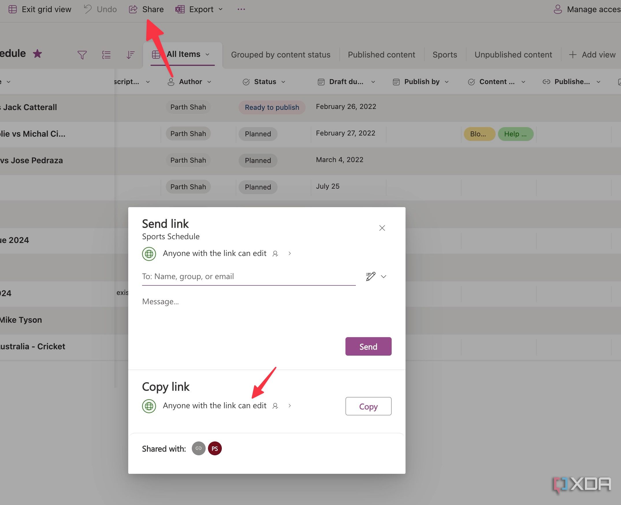Open the filter icon near the view tabs
Image resolution: width=621 pixels, height=505 pixels.
tap(82, 55)
